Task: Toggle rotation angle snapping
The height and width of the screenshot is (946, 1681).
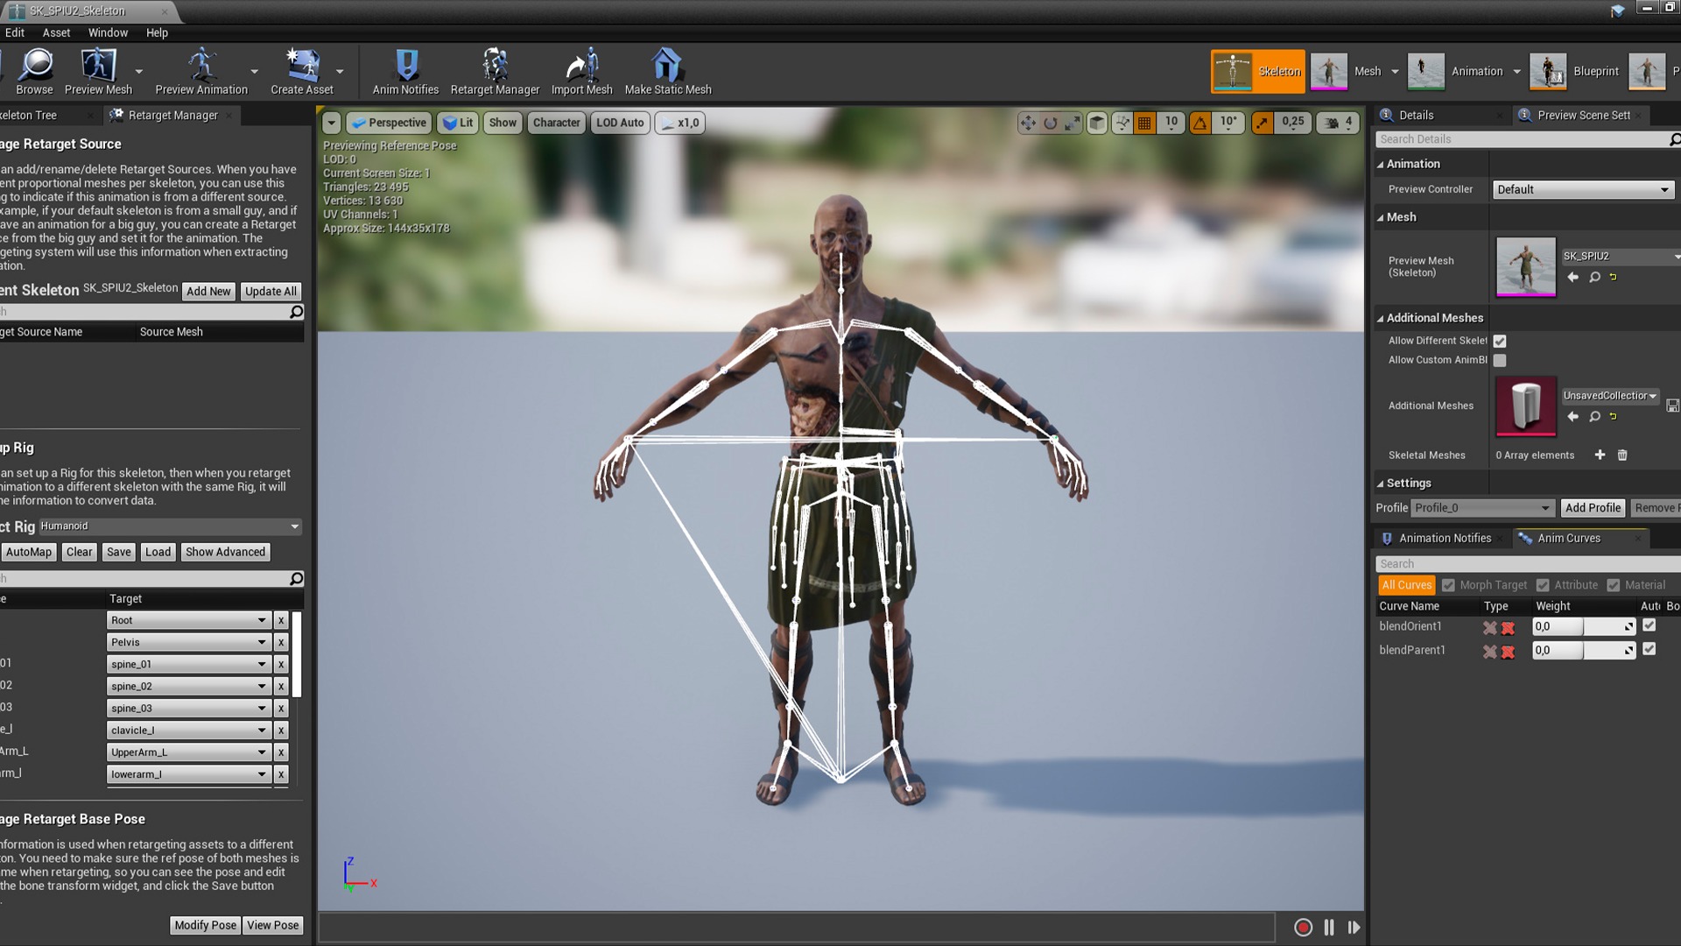Action: click(1199, 124)
